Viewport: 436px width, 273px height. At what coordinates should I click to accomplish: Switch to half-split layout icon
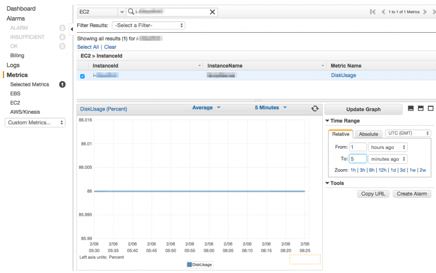(421, 108)
